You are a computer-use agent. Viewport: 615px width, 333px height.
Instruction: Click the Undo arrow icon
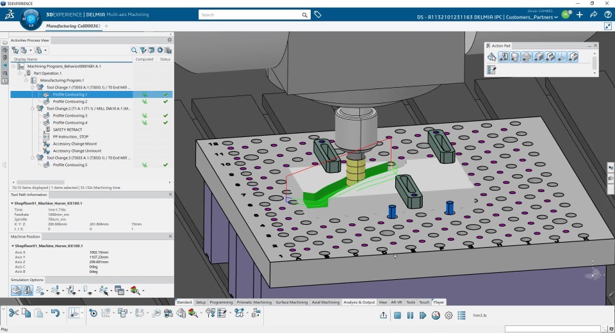coord(55,313)
